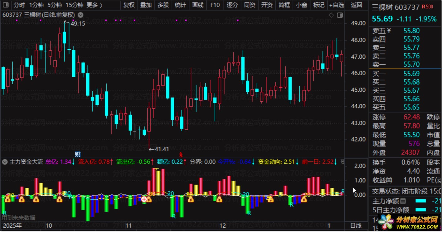Open the 逐分 tick-by-tick view

tap(232, 5)
